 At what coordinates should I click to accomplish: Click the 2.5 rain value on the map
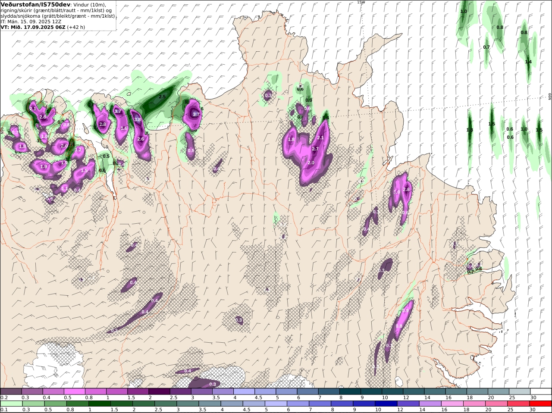[162, 97]
